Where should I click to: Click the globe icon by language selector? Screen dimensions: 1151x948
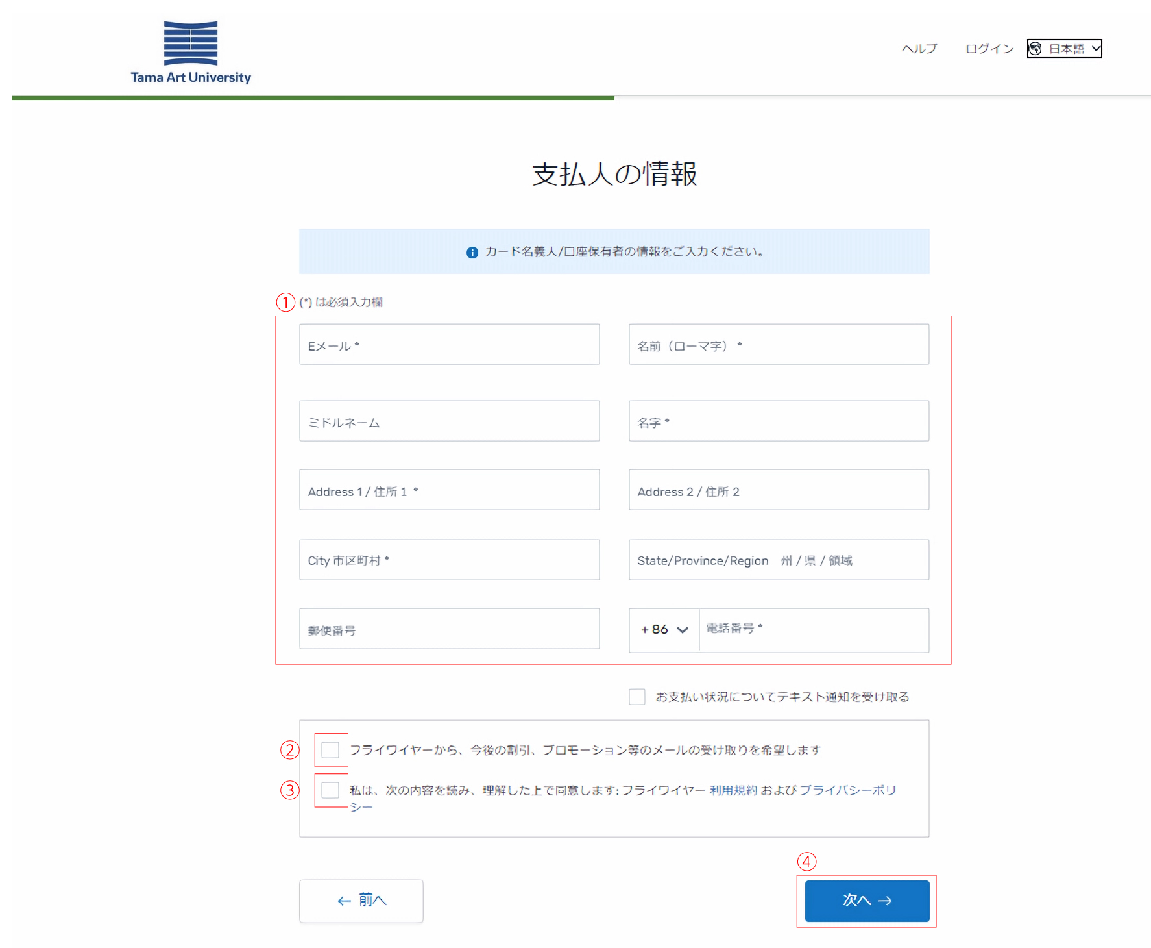[x=1036, y=49]
